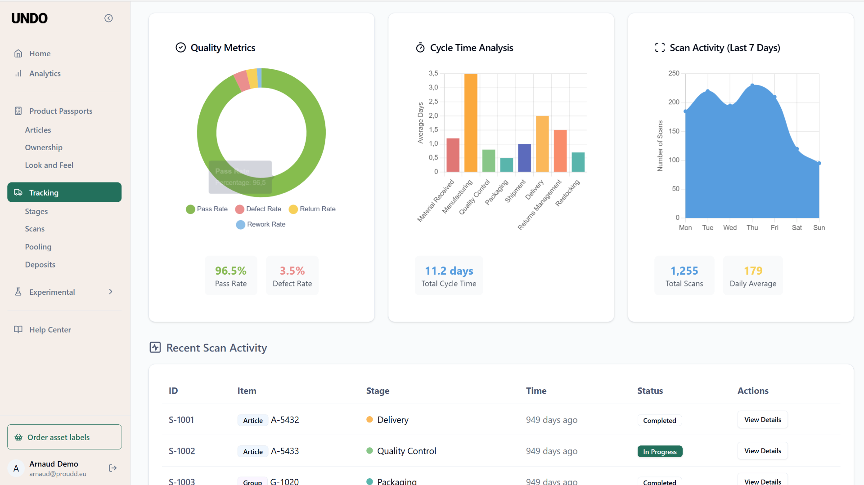Click the Quality Control stage cell
864x485 pixels.
pyautogui.click(x=401, y=451)
